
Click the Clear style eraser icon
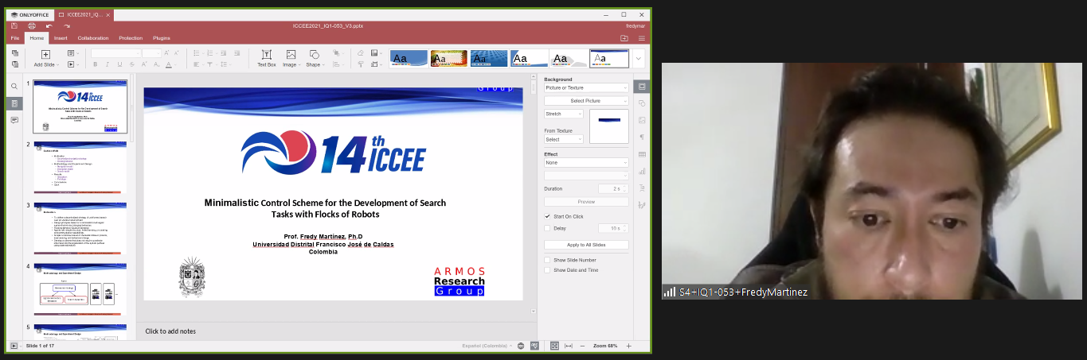click(361, 53)
